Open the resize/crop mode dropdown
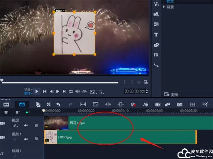 coord(102,92)
